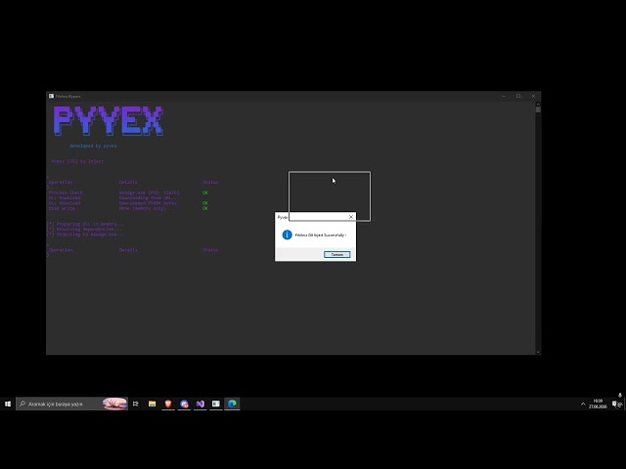Maximize the Pyyex console window
This screenshot has width=626, height=469.
[x=518, y=96]
